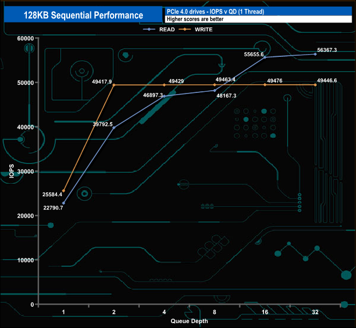Click the Queue Depth x-axis title
The height and width of the screenshot is (328, 356).
[x=189, y=321]
